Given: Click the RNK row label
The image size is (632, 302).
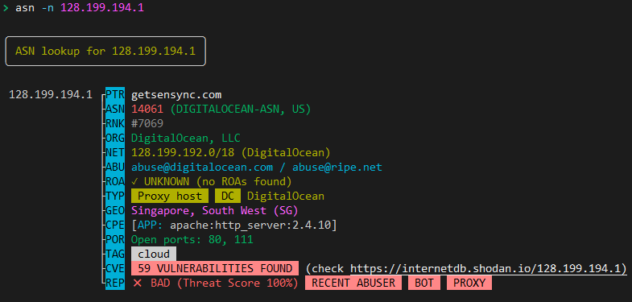Looking at the screenshot, I should pyautogui.click(x=115, y=124).
